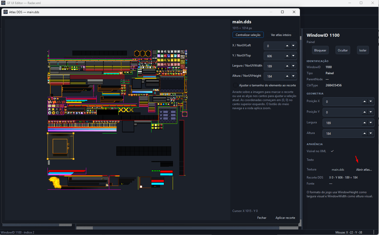Image resolution: width=379 pixels, height=235 pixels.
Task: Decrease Posição Y in the WindowID panel
Action: (x=371, y=112)
